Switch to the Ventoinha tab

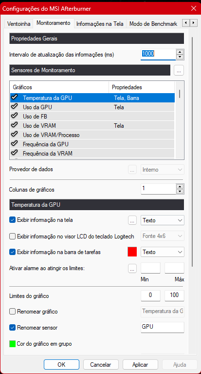(x=19, y=24)
